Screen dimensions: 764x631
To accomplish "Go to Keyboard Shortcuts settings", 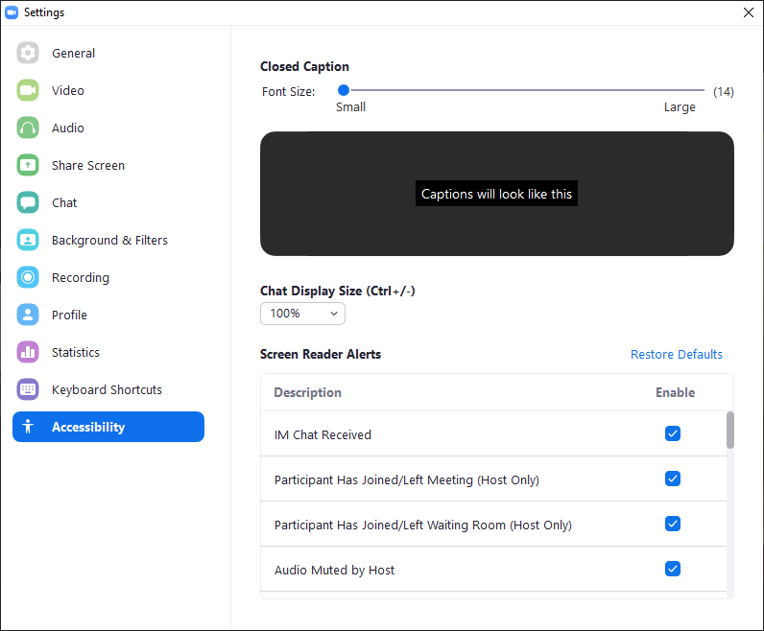I will [107, 390].
